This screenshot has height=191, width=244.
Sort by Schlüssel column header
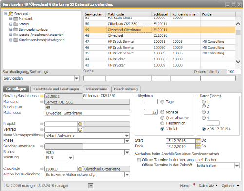(x=161, y=14)
